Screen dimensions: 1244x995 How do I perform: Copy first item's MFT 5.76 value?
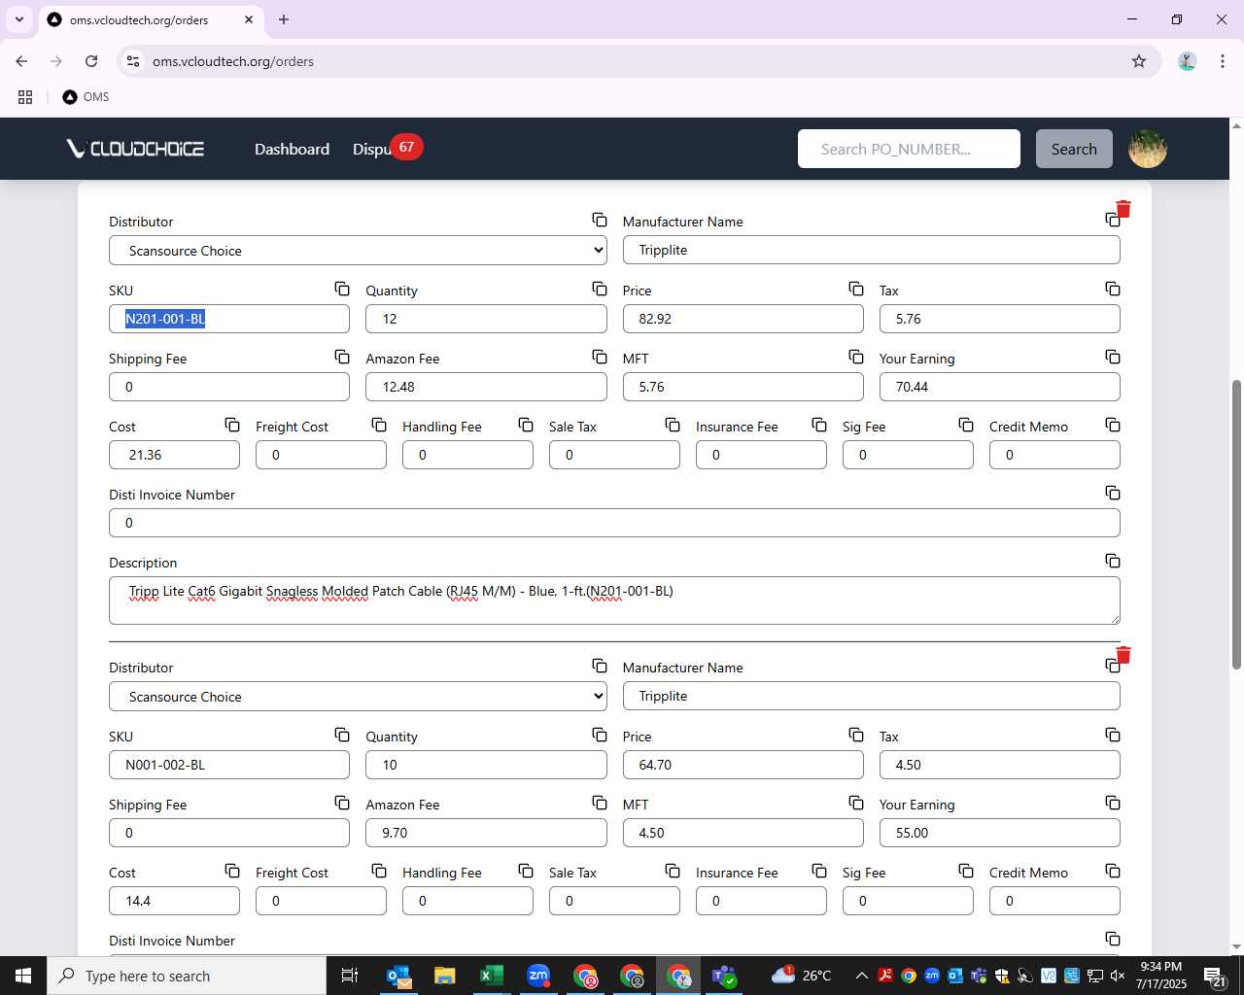(x=856, y=357)
